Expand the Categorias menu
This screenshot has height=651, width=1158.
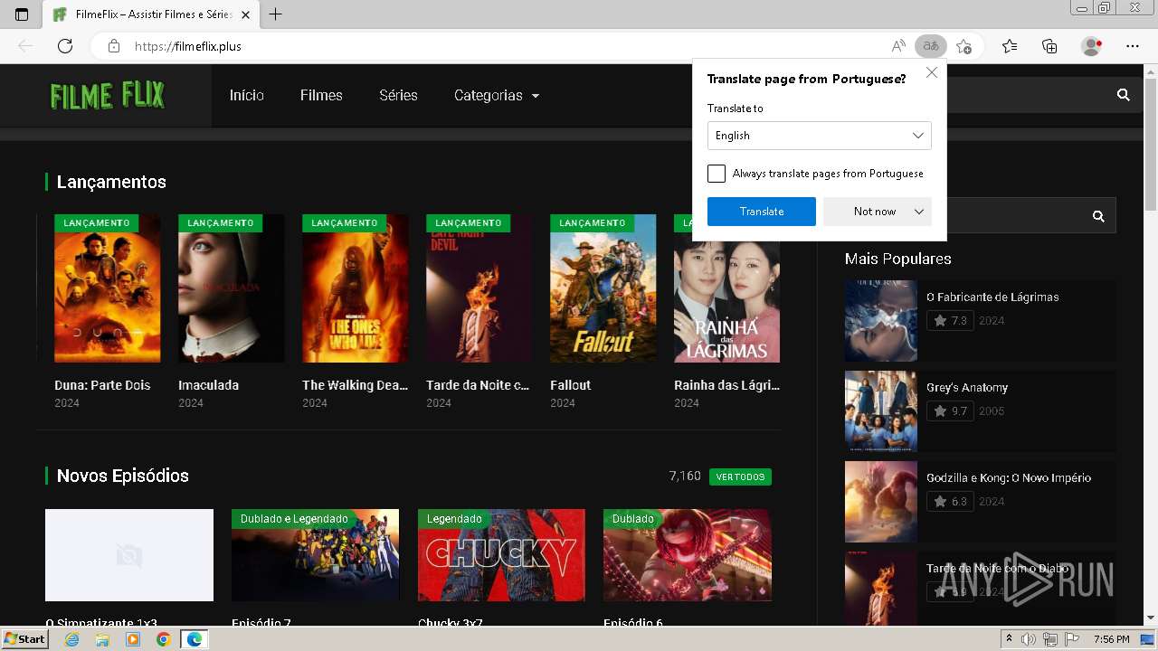coord(497,95)
